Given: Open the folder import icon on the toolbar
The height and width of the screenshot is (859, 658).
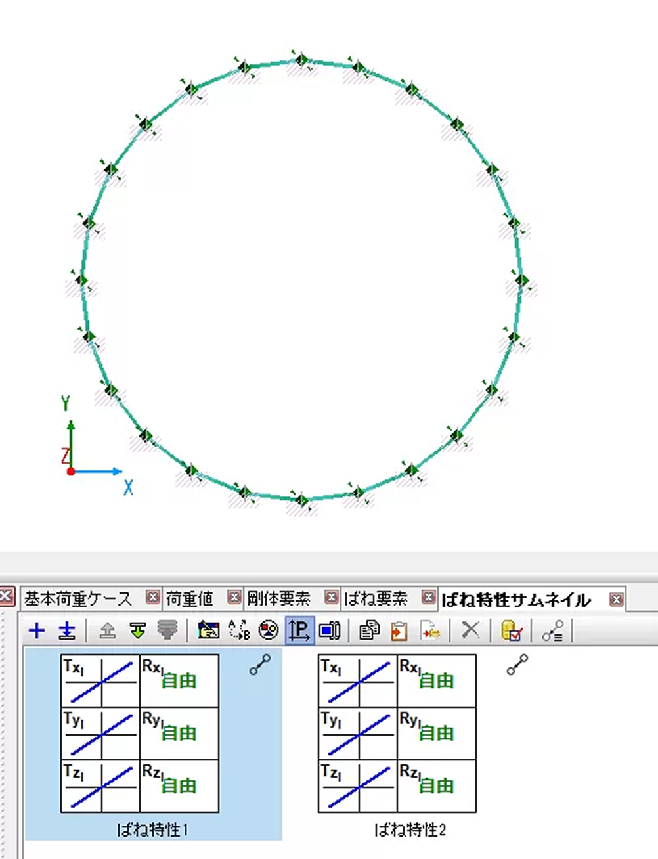Looking at the screenshot, I should pyautogui.click(x=209, y=630).
